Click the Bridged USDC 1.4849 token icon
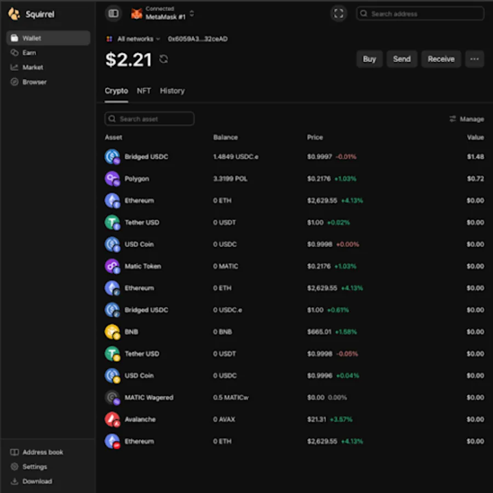 point(112,157)
